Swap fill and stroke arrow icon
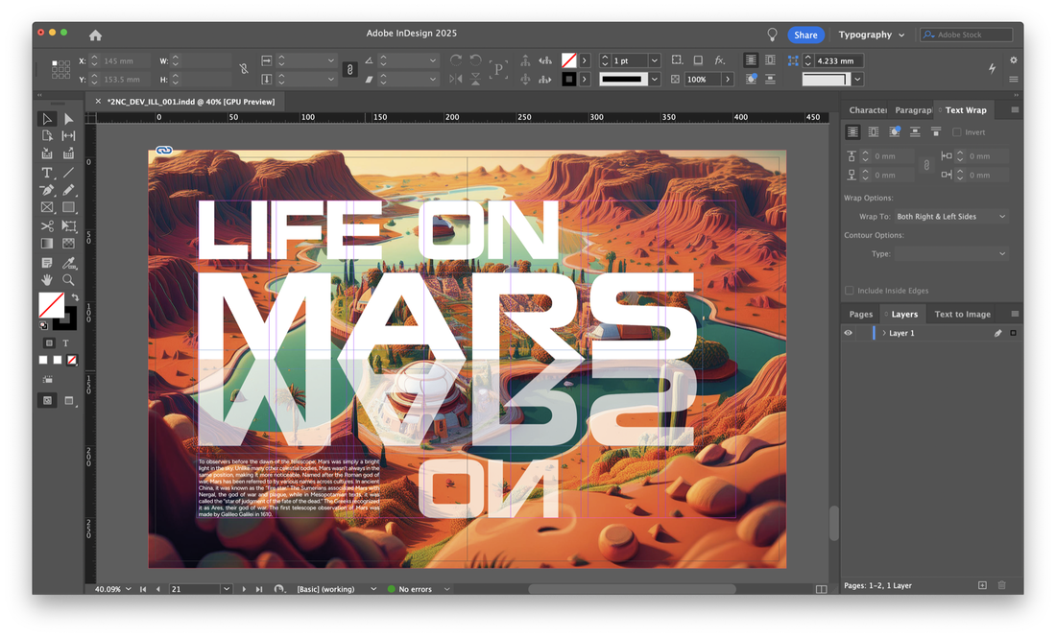 point(75,296)
